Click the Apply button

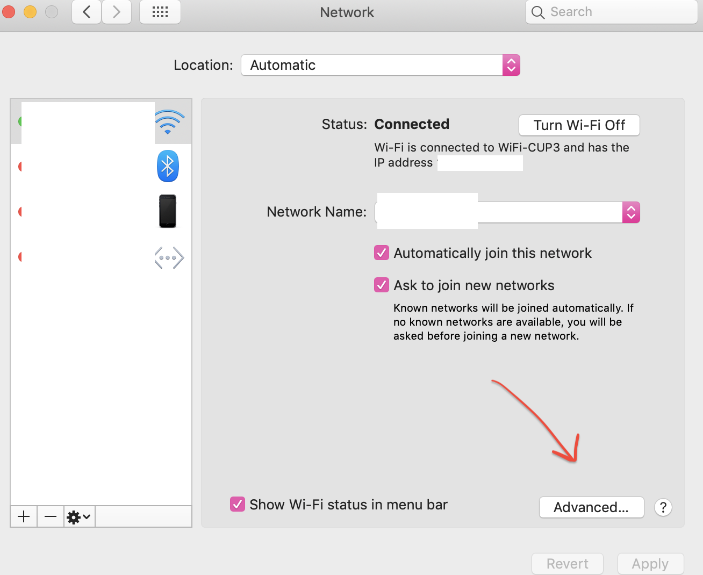(x=650, y=564)
